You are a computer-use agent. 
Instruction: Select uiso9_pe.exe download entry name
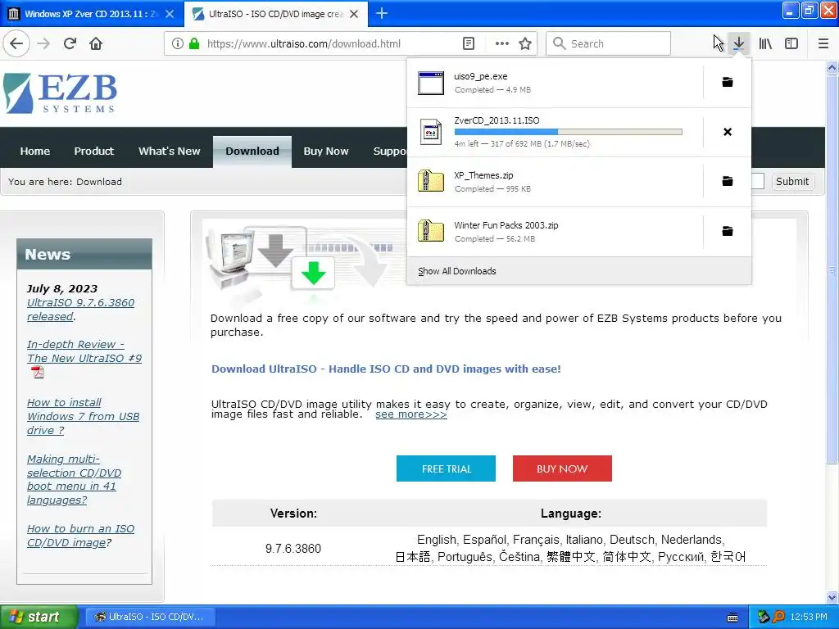(x=480, y=76)
